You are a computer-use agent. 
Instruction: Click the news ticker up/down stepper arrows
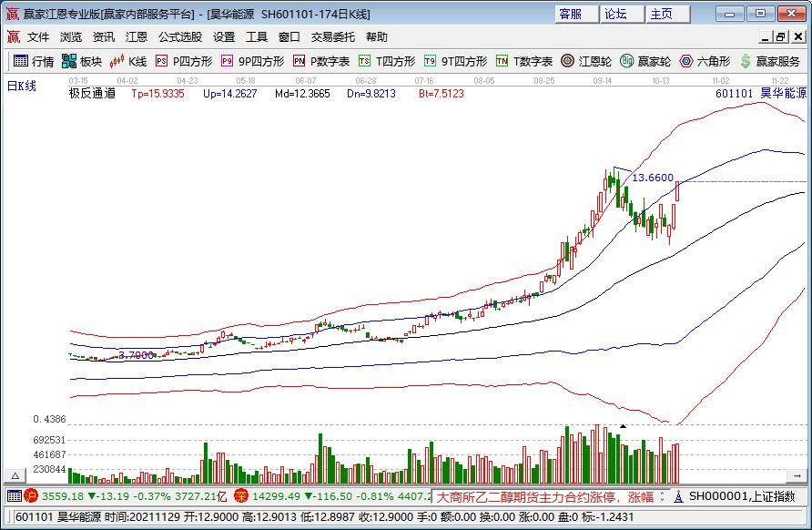click(x=662, y=496)
